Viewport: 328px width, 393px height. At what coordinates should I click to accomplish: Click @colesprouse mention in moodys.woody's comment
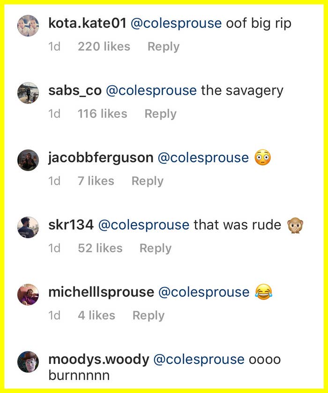coord(199,360)
